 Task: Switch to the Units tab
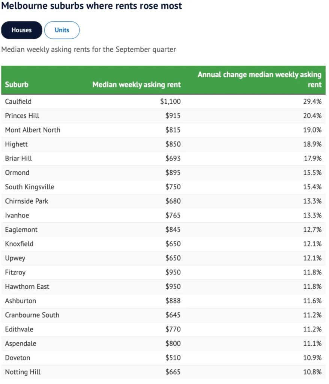tap(62, 30)
